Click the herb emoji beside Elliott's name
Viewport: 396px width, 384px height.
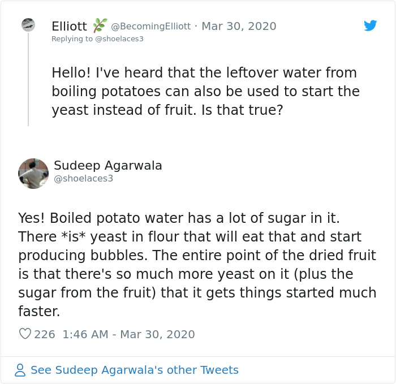tap(100, 25)
